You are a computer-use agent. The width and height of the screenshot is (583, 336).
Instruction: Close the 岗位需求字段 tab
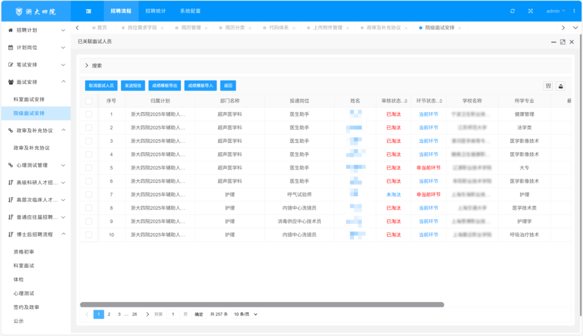tap(162, 28)
